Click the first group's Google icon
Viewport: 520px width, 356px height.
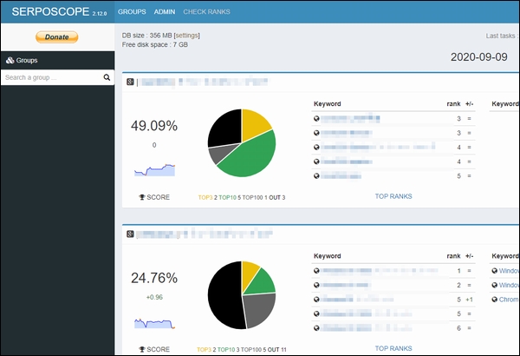point(130,82)
